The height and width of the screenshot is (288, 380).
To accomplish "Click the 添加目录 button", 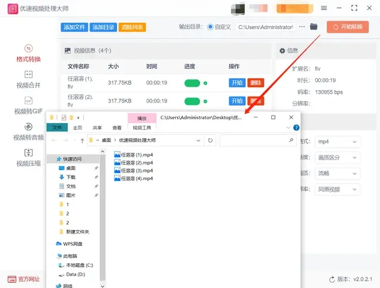I will tap(103, 27).
